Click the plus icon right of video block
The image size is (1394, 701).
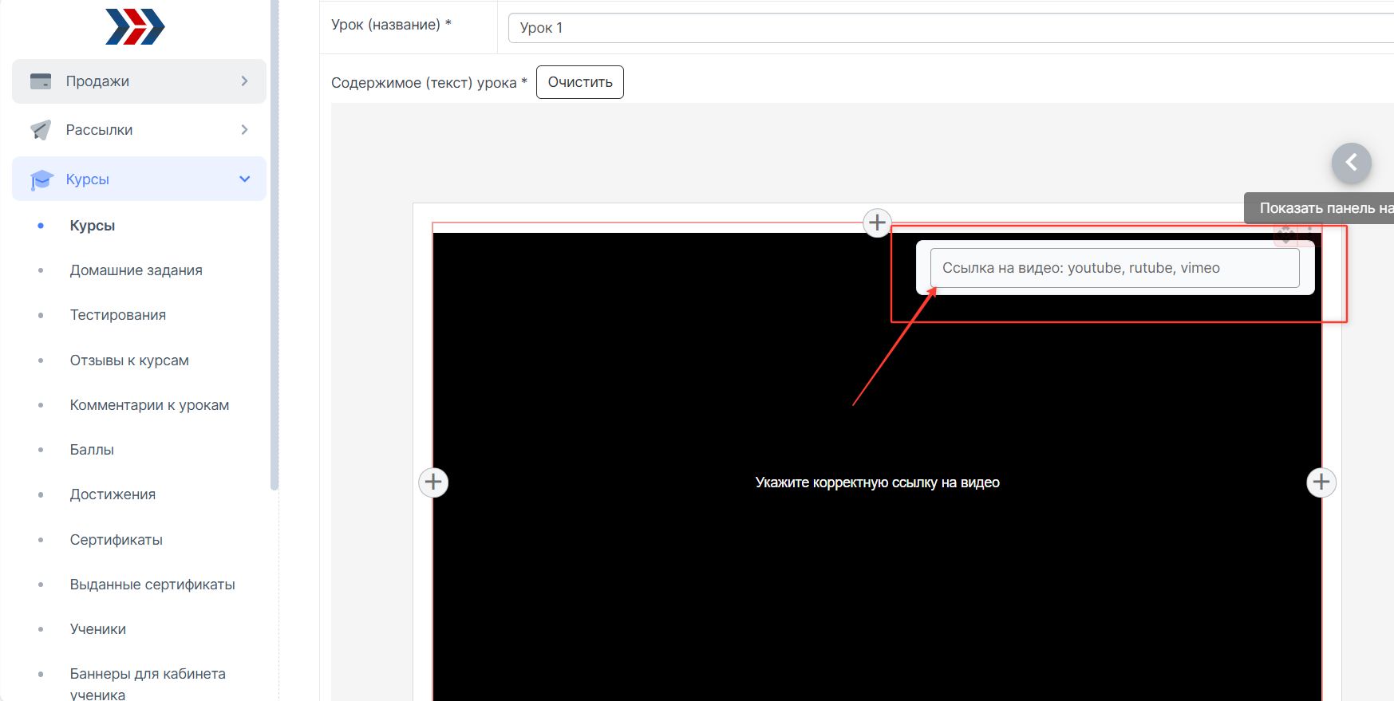coord(1321,482)
